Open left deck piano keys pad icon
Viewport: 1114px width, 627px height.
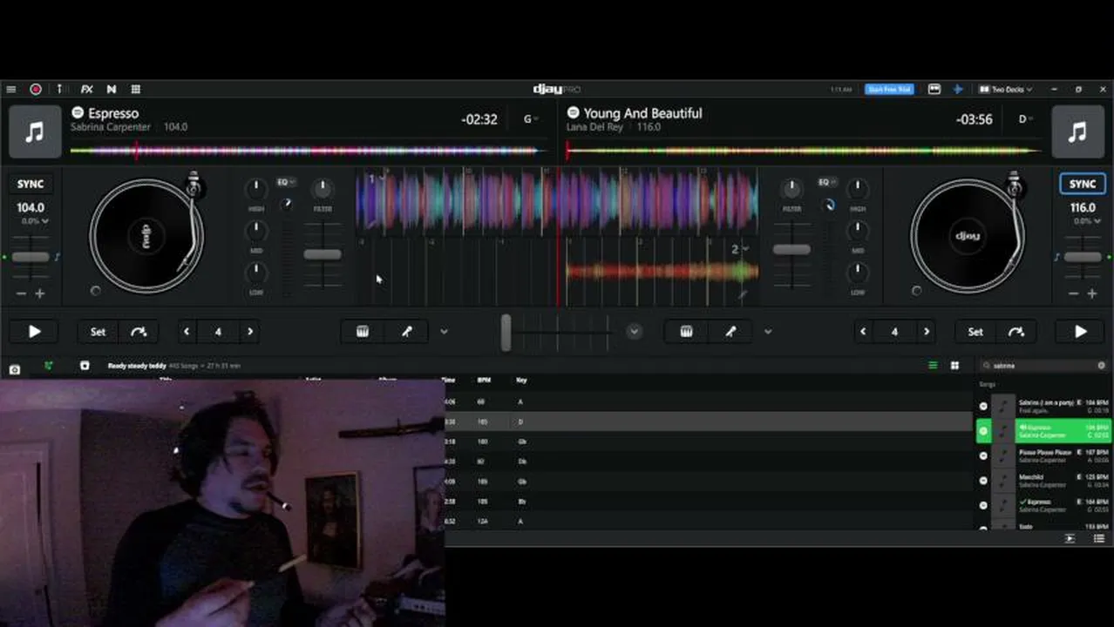pos(363,332)
